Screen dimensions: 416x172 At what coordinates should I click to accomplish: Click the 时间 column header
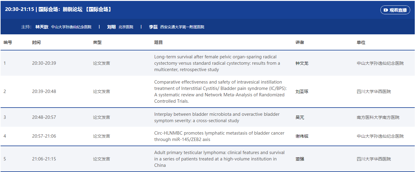36,43
